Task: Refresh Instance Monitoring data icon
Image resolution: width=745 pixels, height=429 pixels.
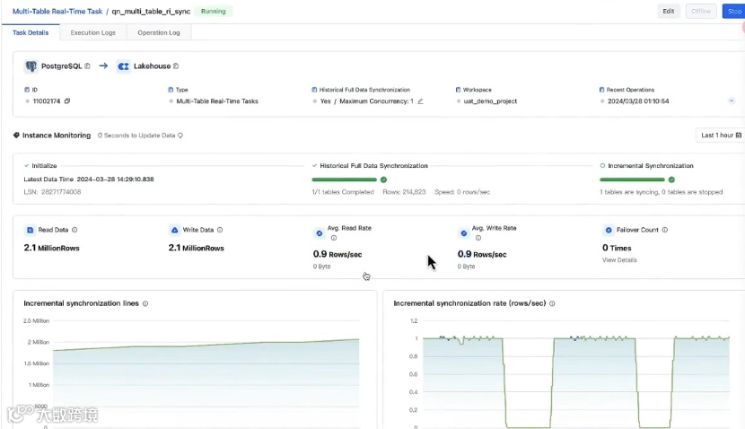Action: pyautogui.click(x=180, y=136)
